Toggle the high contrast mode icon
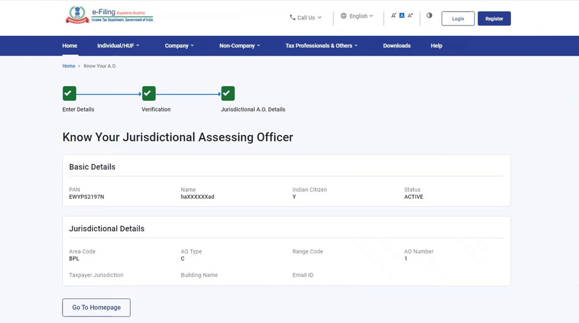The width and height of the screenshot is (579, 323). [x=429, y=15]
